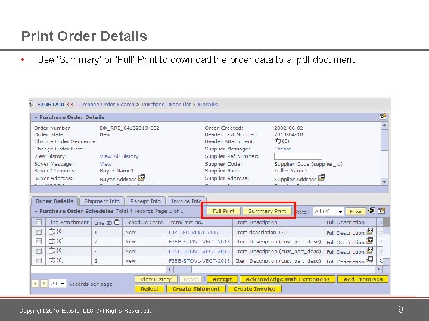
Task: Click the EXOSTAR breadcrumb link
Action: pyautogui.click(x=51, y=105)
